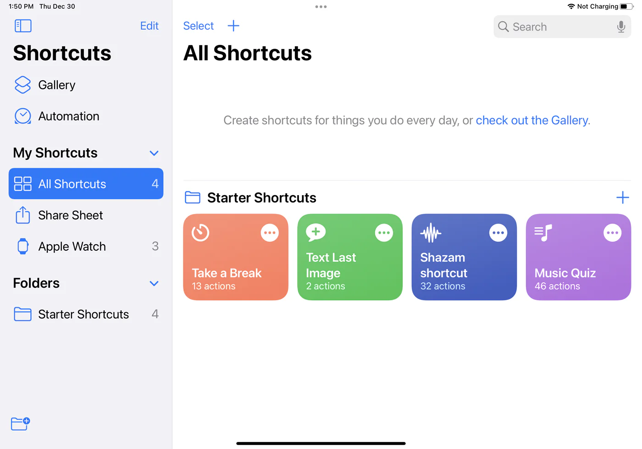This screenshot has width=642, height=449.
Task: Collapse the My Shortcuts section
Action: [154, 153]
